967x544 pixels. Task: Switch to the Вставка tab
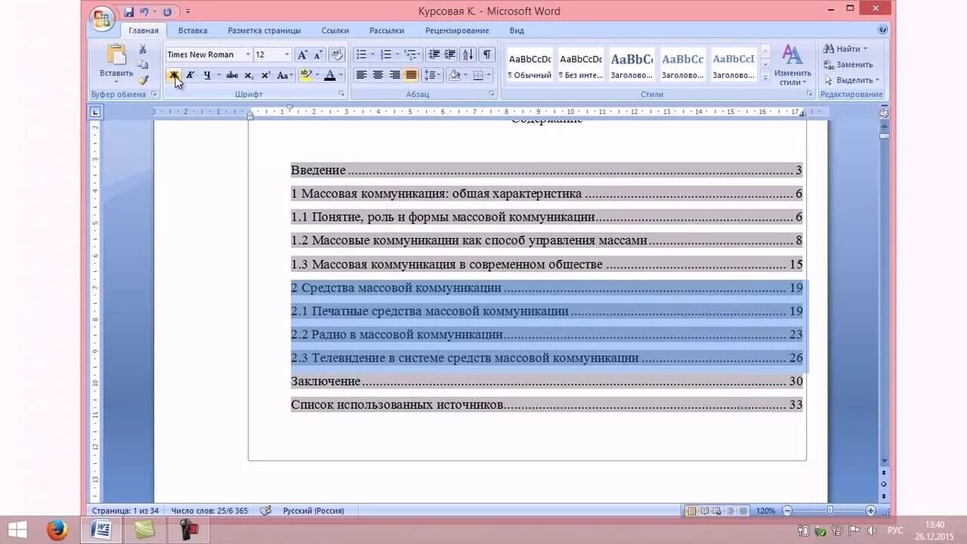coord(193,30)
